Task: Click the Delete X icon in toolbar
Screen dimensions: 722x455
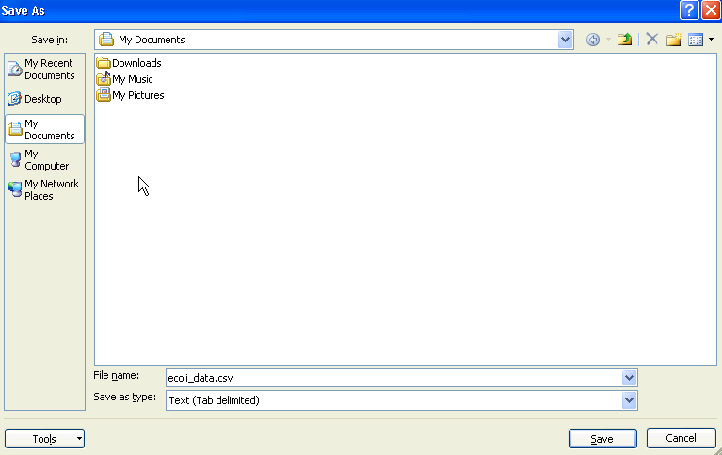Action: 651,40
